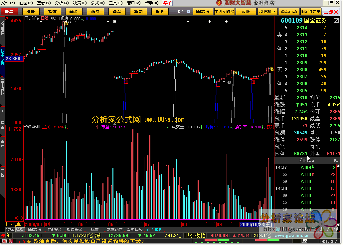Click the 14:37 trade row price 2309

[x=305, y=167]
